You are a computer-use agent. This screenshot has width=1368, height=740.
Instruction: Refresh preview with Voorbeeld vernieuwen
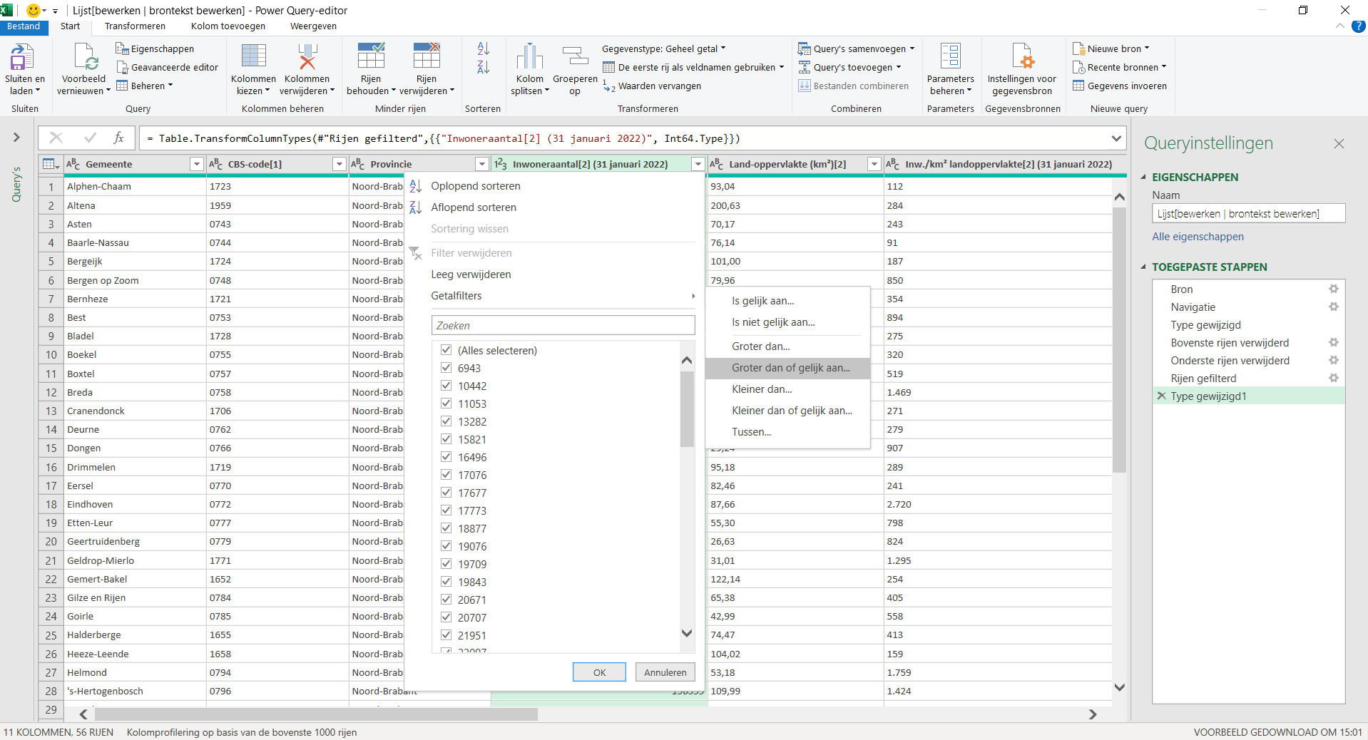[x=83, y=68]
